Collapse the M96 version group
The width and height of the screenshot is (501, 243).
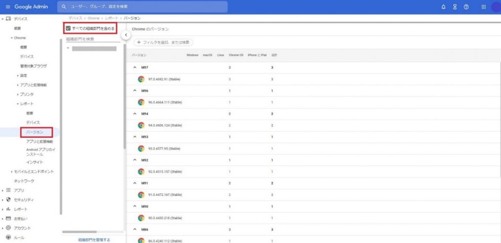pos(135,90)
